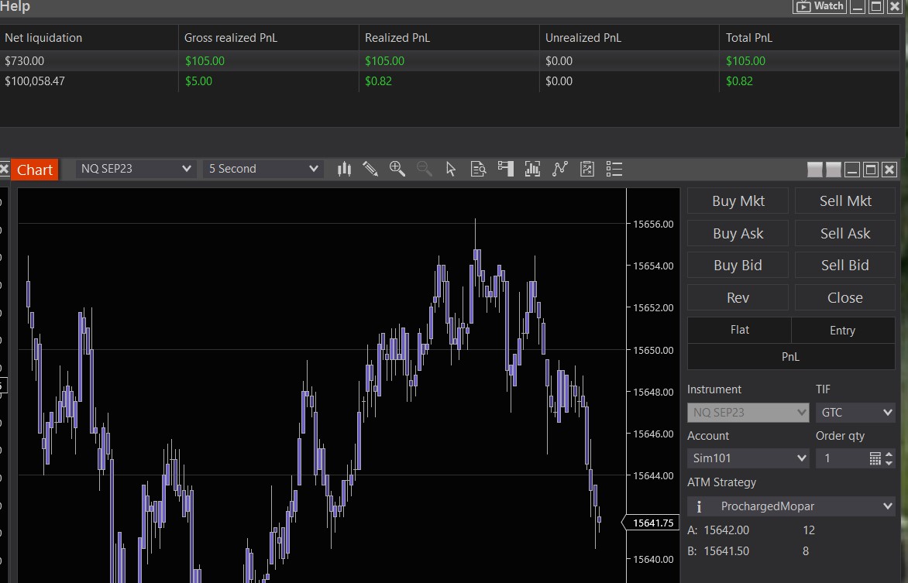Open the Sim101 account dropdown
908x583 pixels.
(x=748, y=458)
